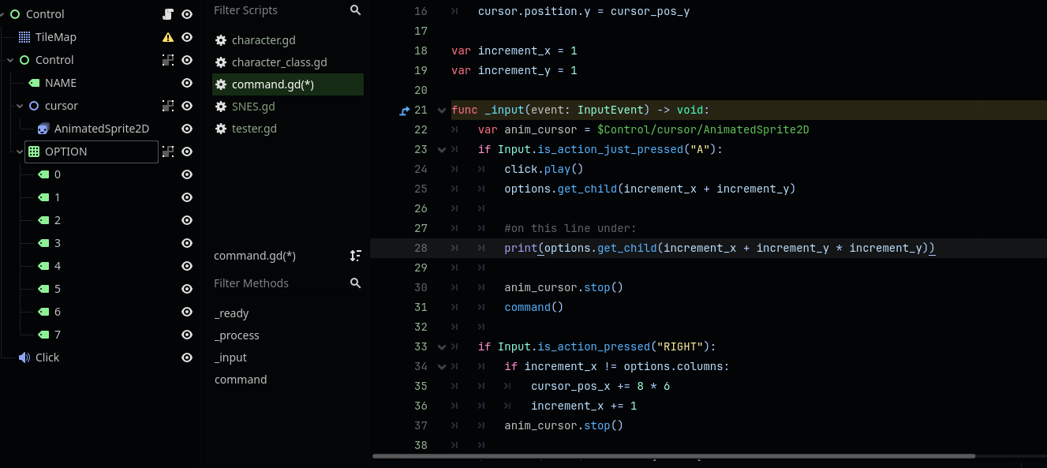The height and width of the screenshot is (468, 1047).
Task: Open the script attached to root Control
Action: [x=167, y=14]
